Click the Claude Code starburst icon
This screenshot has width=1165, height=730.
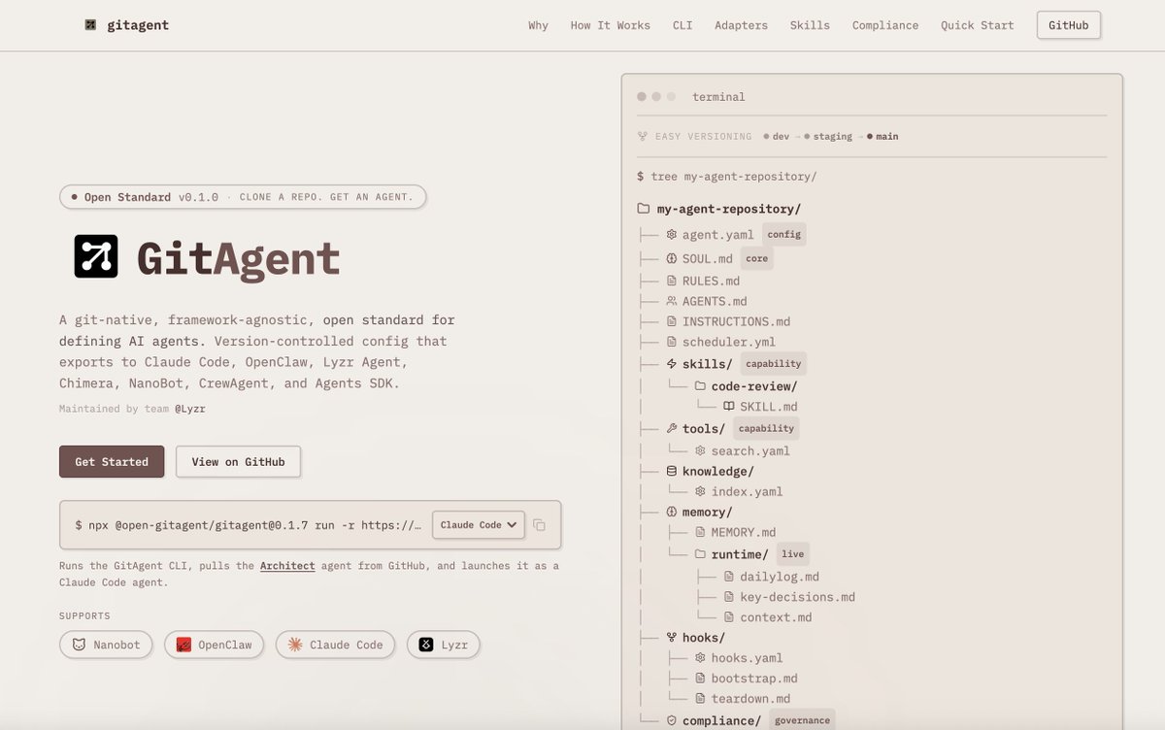point(294,645)
